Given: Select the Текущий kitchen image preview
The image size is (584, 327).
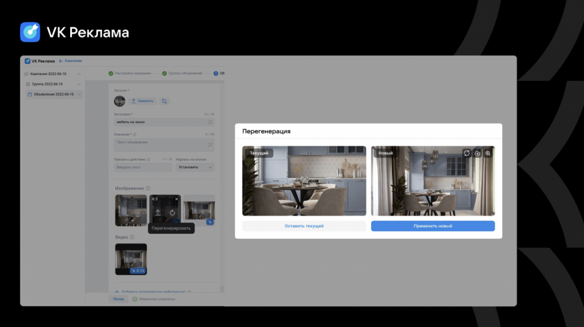Looking at the screenshot, I should coord(304,181).
